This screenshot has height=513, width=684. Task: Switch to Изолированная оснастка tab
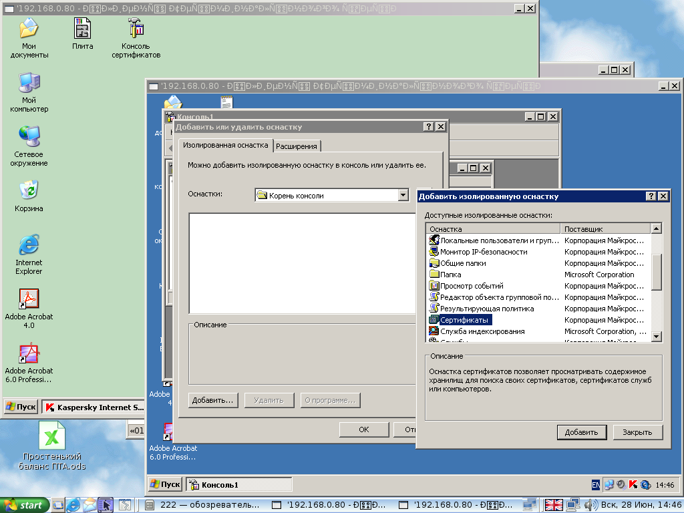tap(226, 145)
